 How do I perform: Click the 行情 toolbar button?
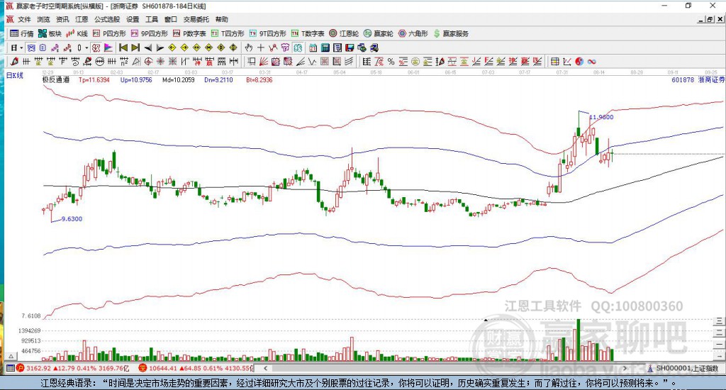tap(22, 34)
